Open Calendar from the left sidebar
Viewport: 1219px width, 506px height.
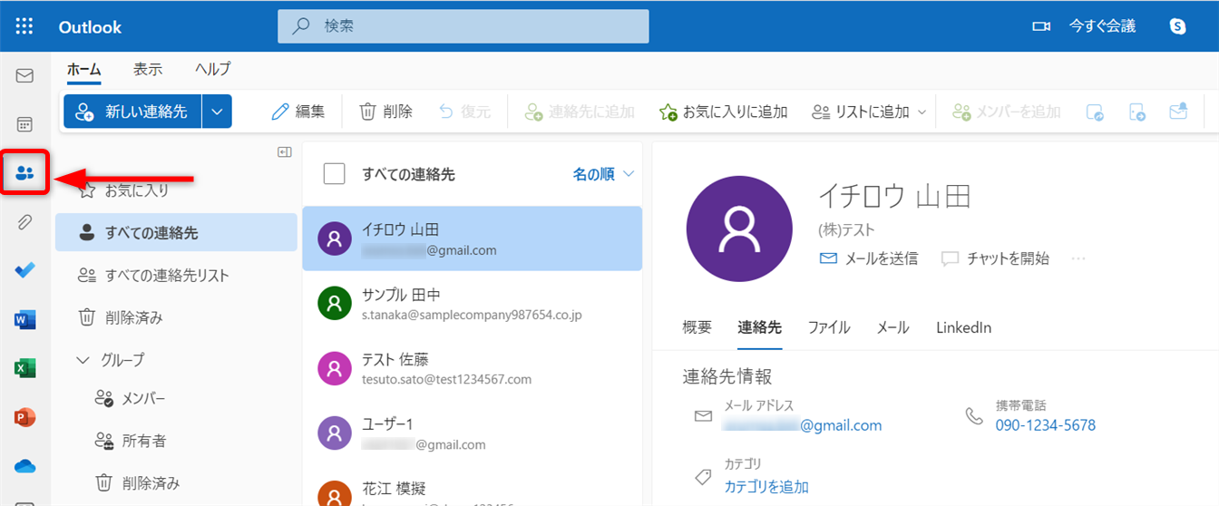click(x=24, y=124)
